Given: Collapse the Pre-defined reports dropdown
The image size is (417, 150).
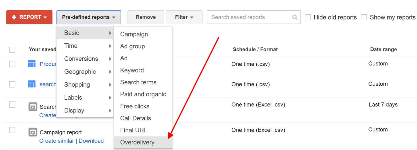Looking at the screenshot, I should tap(89, 17).
